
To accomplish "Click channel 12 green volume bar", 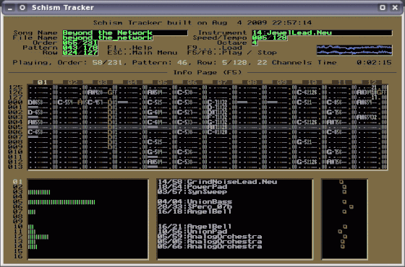I will (x=38, y=237).
